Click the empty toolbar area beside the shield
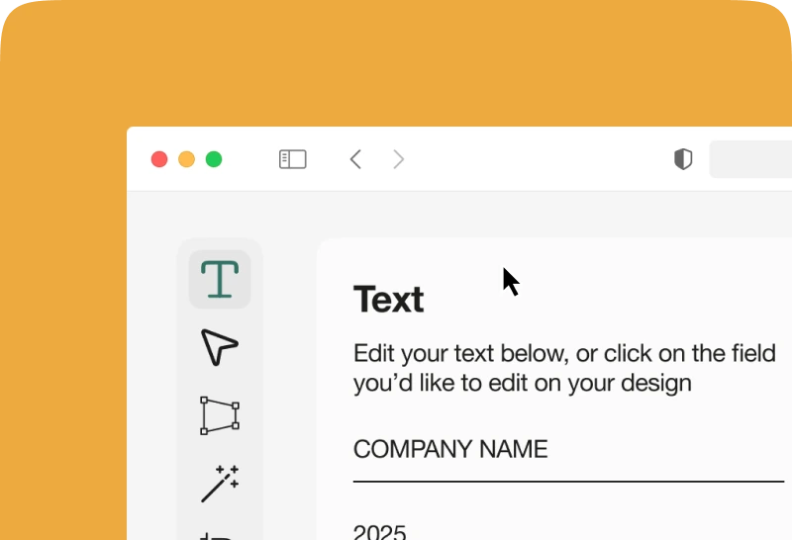The image size is (792, 540). [x=544, y=159]
